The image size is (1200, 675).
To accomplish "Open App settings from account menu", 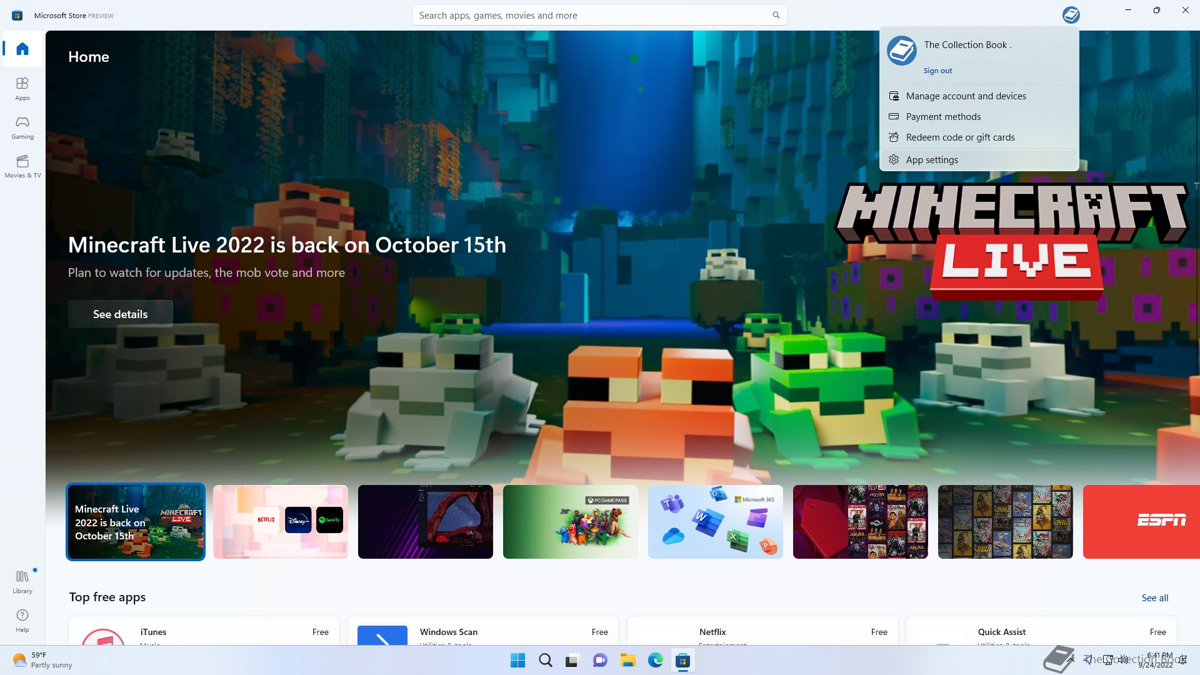I will (x=979, y=160).
